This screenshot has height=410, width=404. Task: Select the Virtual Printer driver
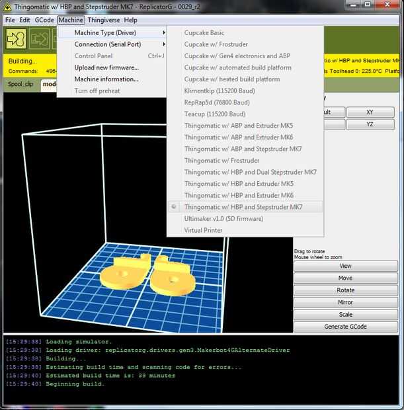click(x=245, y=230)
